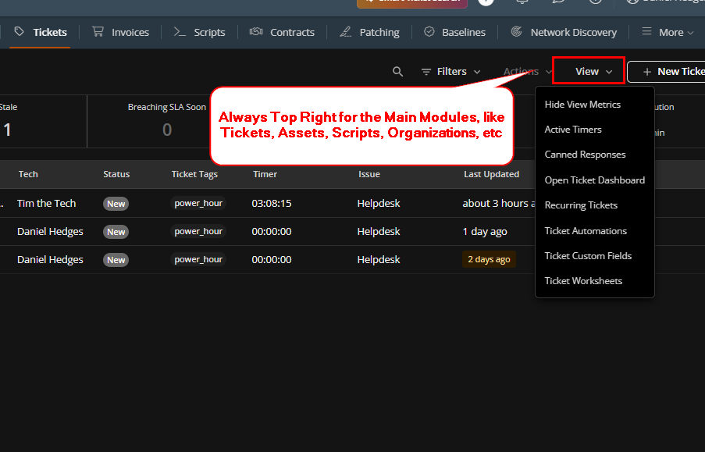Click power_hour tag in '2 days ago' row
Viewport: 705px width, 452px height.
coord(198,259)
